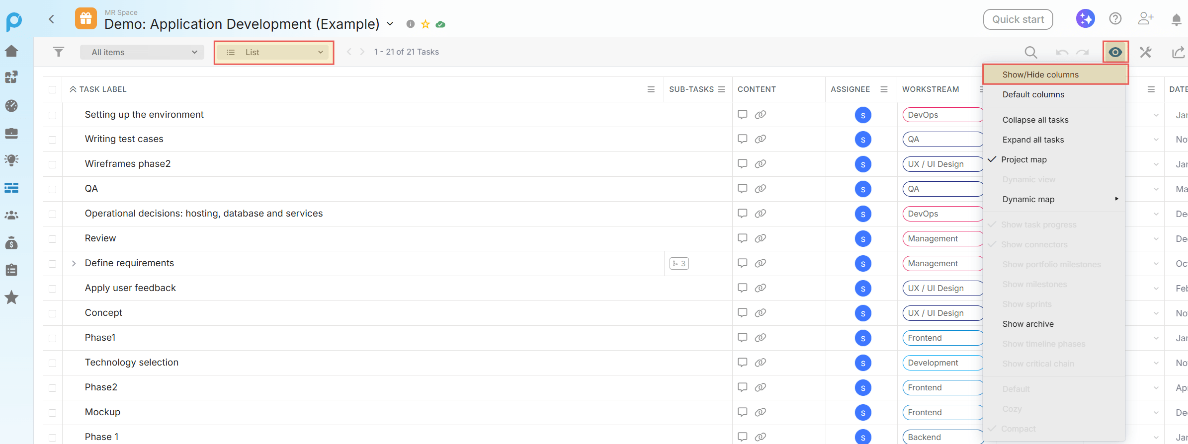Open comment icon for Writing test cases
The image size is (1188, 444).
[x=742, y=139]
